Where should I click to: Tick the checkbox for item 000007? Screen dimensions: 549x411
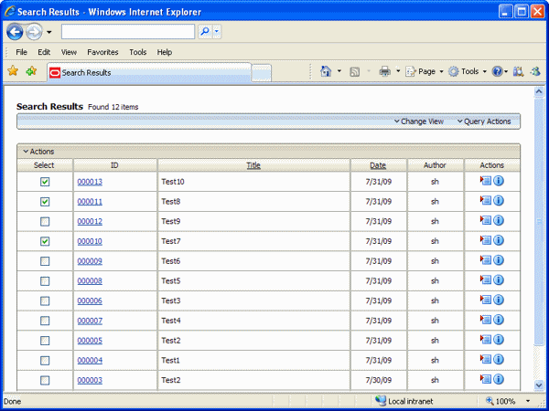(x=45, y=321)
